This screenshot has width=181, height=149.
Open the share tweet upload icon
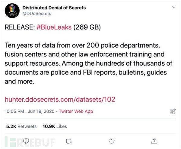click(154, 141)
